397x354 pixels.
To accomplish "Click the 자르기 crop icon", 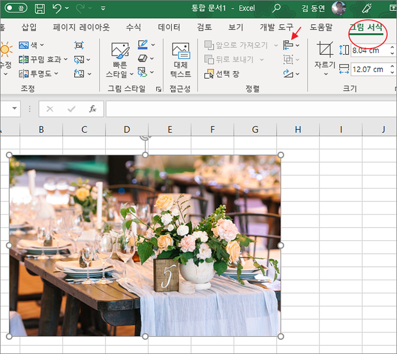I will (325, 50).
